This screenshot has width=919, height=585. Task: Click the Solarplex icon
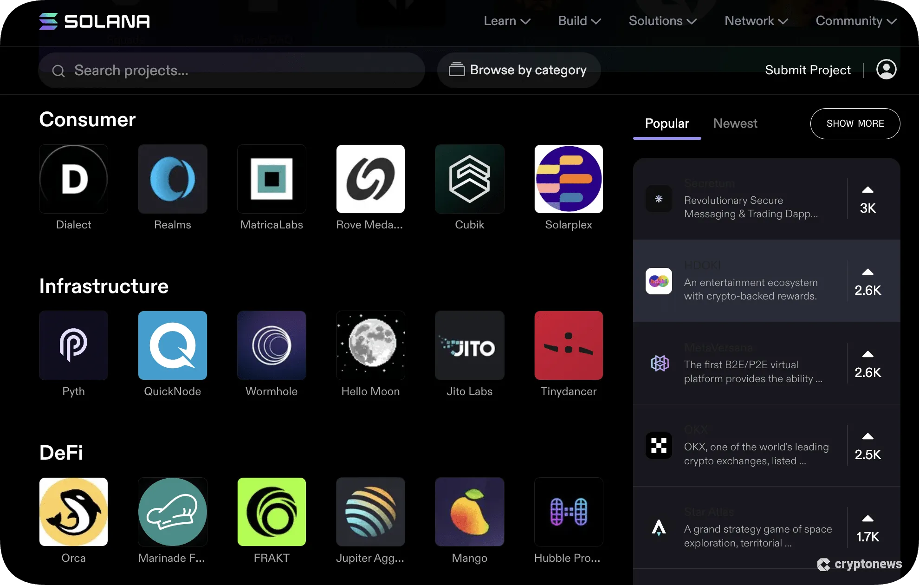(569, 179)
